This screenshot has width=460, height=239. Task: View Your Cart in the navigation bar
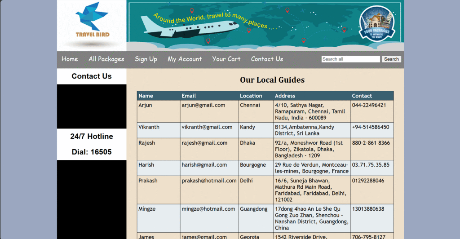(226, 59)
